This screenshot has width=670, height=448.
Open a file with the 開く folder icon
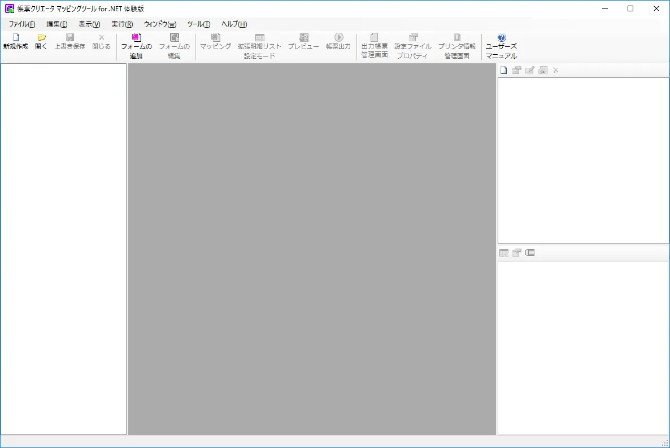coord(41,37)
